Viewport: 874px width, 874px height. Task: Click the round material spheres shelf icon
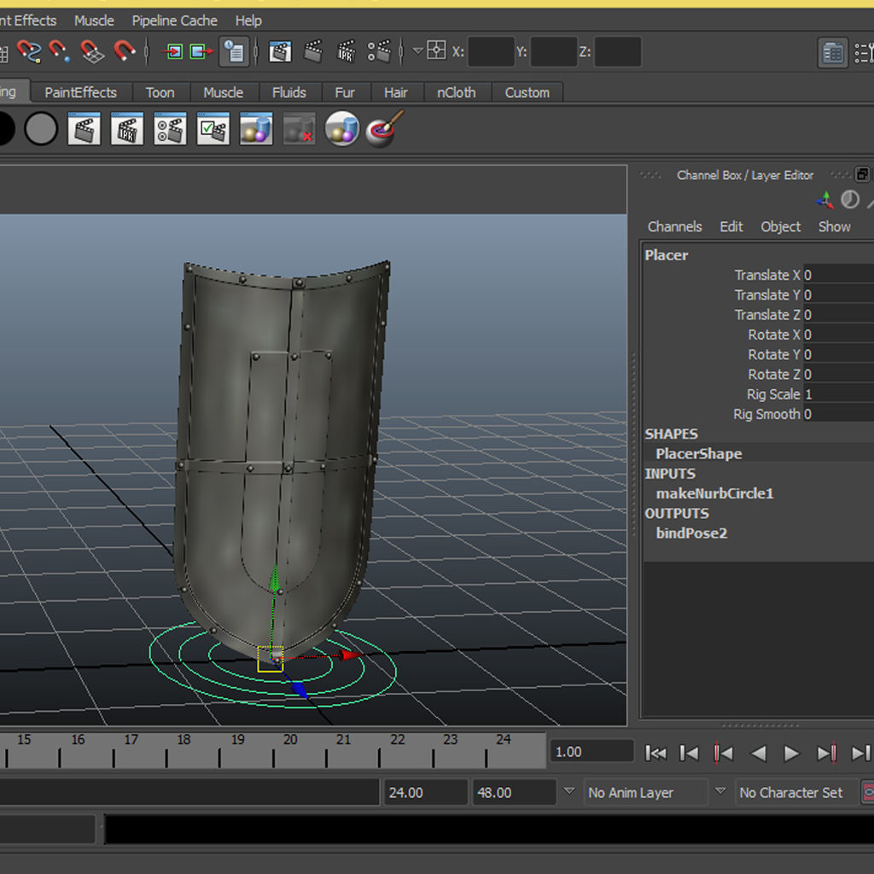[x=341, y=129]
